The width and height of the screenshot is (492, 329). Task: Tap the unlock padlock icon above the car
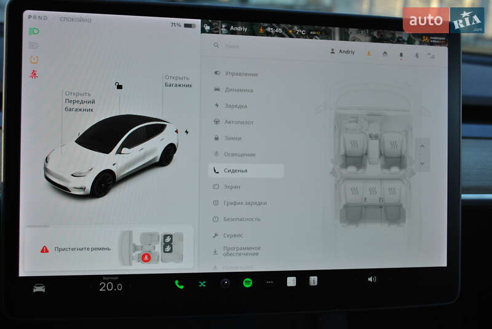coord(118,85)
